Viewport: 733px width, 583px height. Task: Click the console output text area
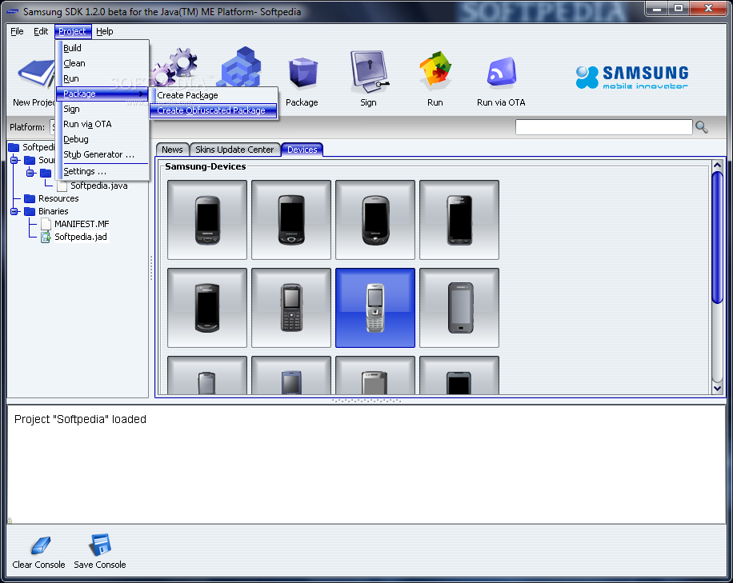pos(366,464)
